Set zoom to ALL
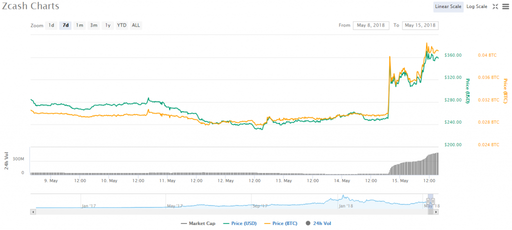 [x=136, y=25]
